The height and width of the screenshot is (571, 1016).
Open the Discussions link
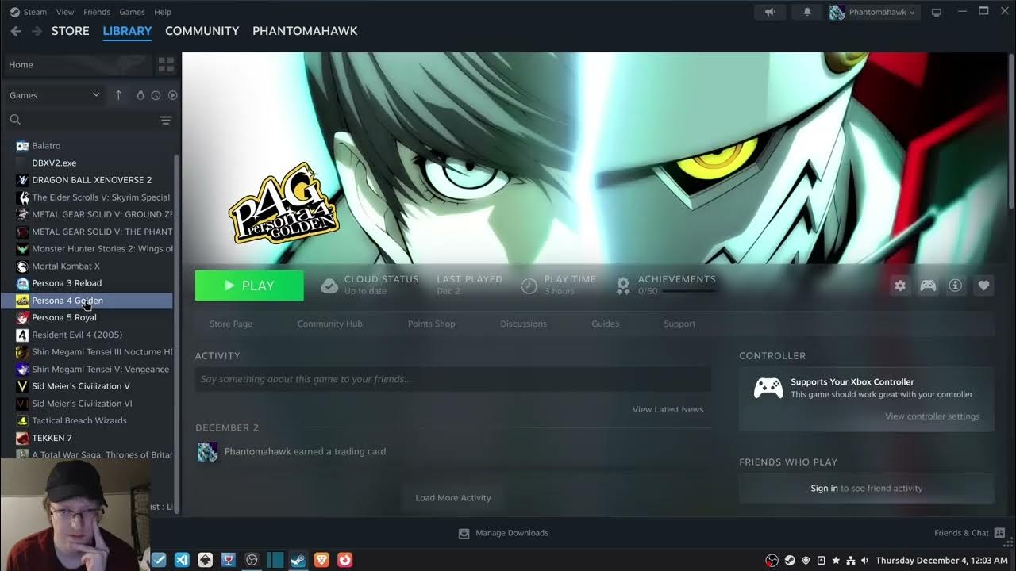tap(523, 324)
